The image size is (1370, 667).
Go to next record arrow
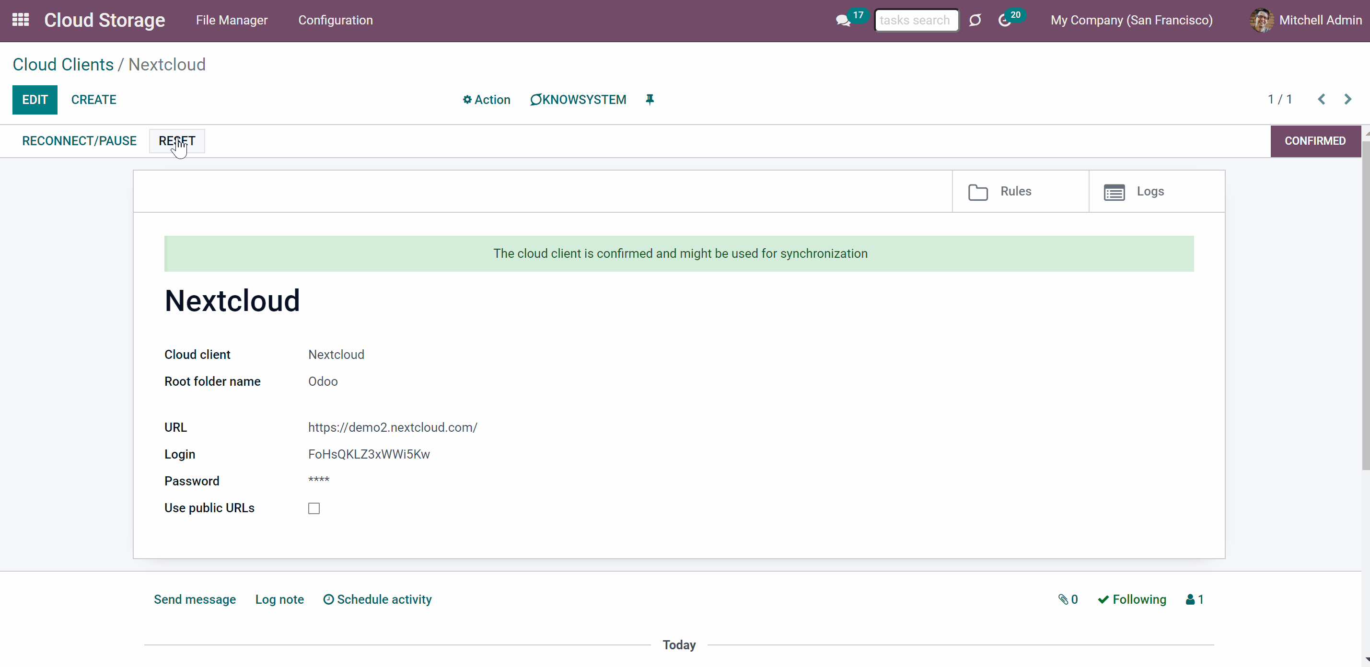click(x=1347, y=99)
